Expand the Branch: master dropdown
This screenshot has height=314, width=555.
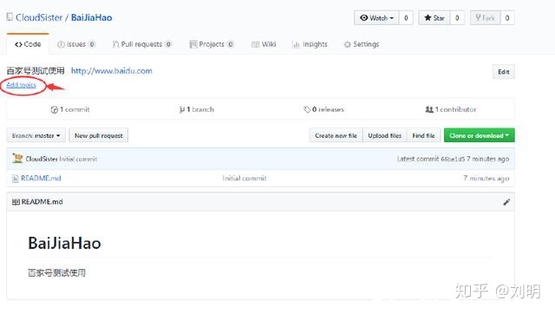(x=36, y=135)
